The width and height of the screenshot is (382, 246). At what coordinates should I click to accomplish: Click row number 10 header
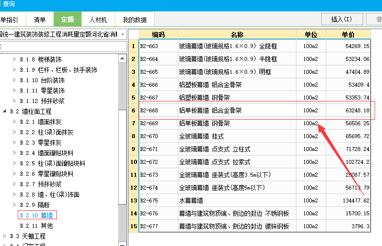click(x=133, y=162)
